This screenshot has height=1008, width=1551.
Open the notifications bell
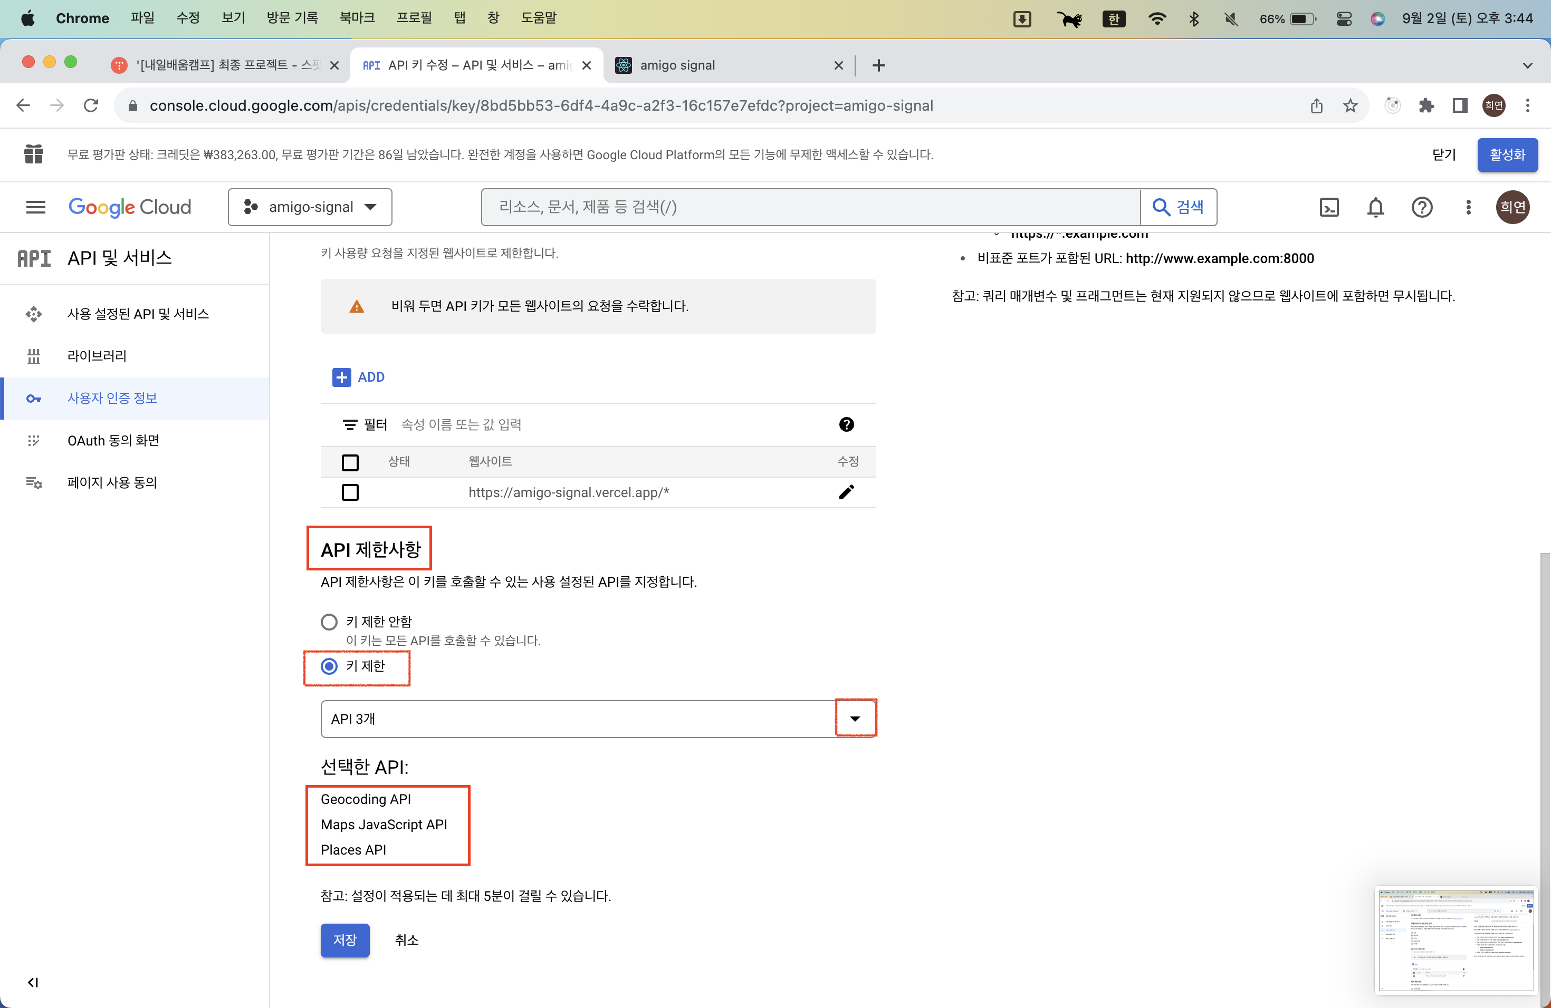tap(1375, 207)
